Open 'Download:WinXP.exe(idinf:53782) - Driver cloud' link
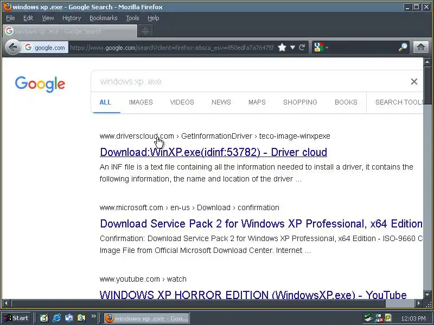434x325 pixels. (213, 152)
